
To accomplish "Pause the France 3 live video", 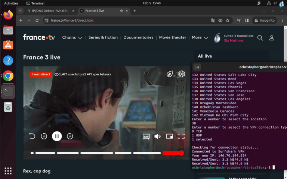I will (57, 136).
